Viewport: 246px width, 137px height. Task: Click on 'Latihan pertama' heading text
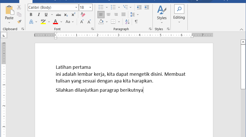73,67
